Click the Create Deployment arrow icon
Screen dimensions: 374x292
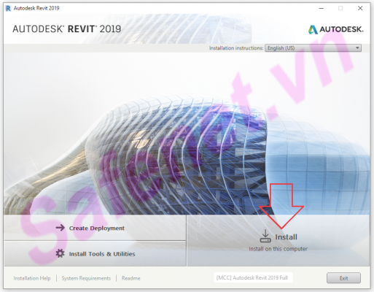[61, 228]
